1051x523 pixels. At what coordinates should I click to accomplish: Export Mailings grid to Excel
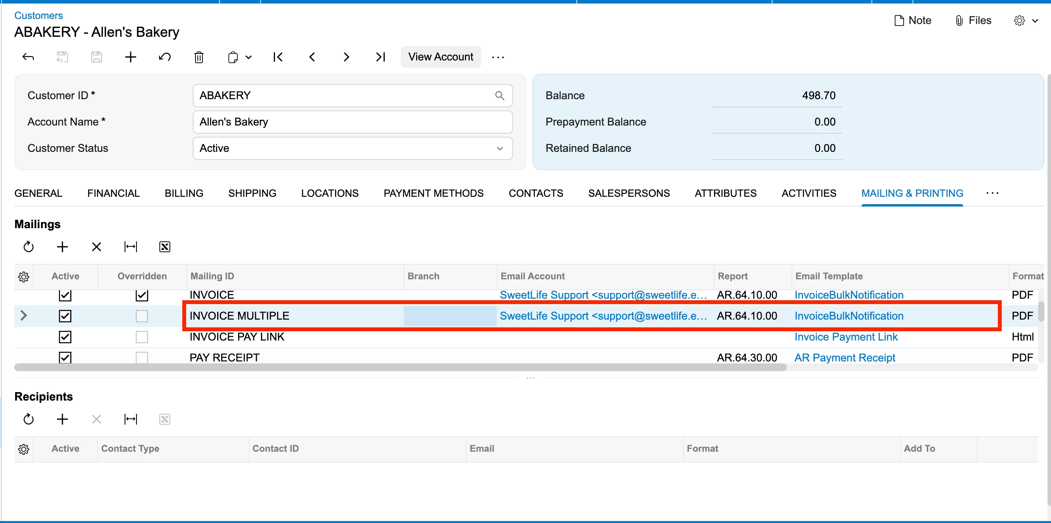164,247
